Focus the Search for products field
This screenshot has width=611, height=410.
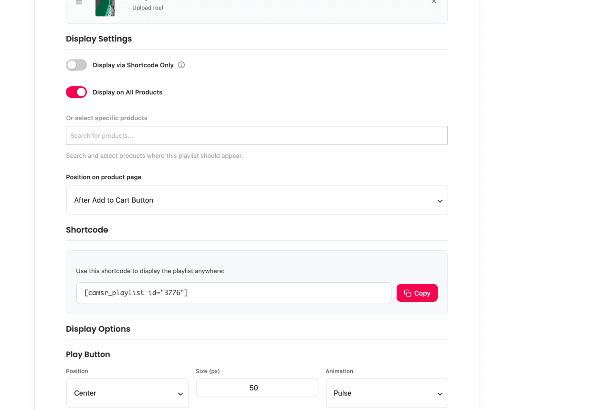(257, 135)
